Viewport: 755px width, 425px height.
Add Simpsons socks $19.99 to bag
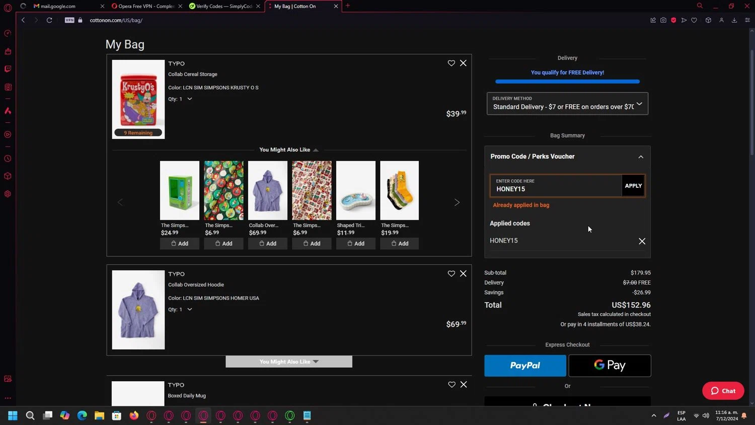tap(400, 244)
